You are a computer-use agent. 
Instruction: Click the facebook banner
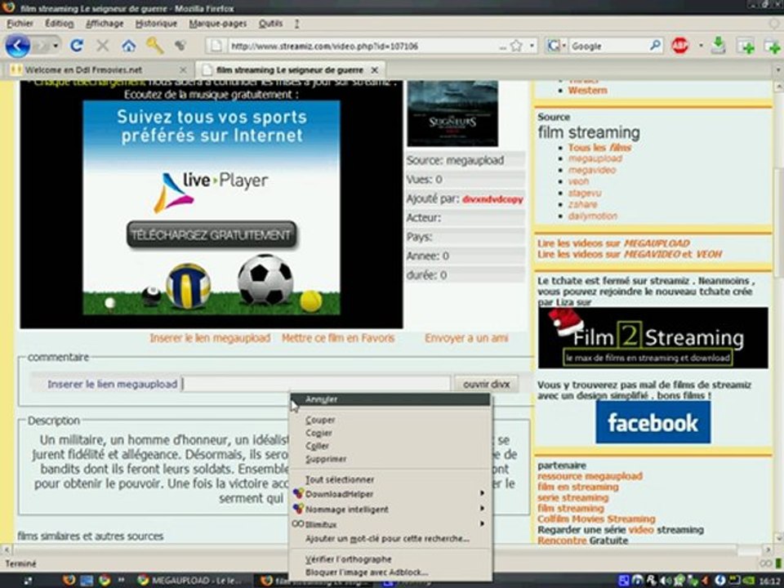[653, 422]
